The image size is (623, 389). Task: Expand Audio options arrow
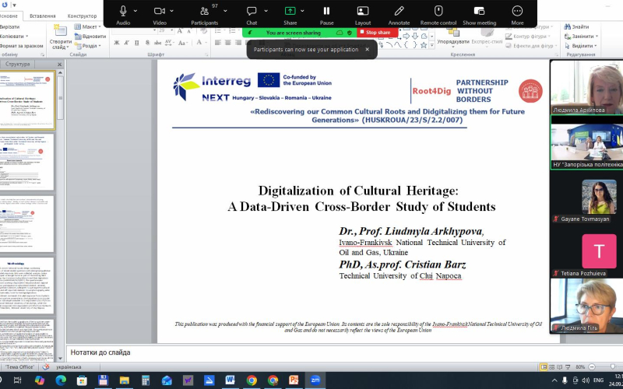click(x=136, y=11)
